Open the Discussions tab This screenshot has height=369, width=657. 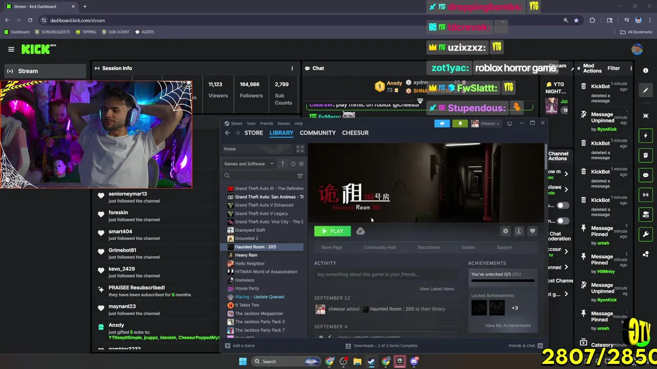point(429,248)
